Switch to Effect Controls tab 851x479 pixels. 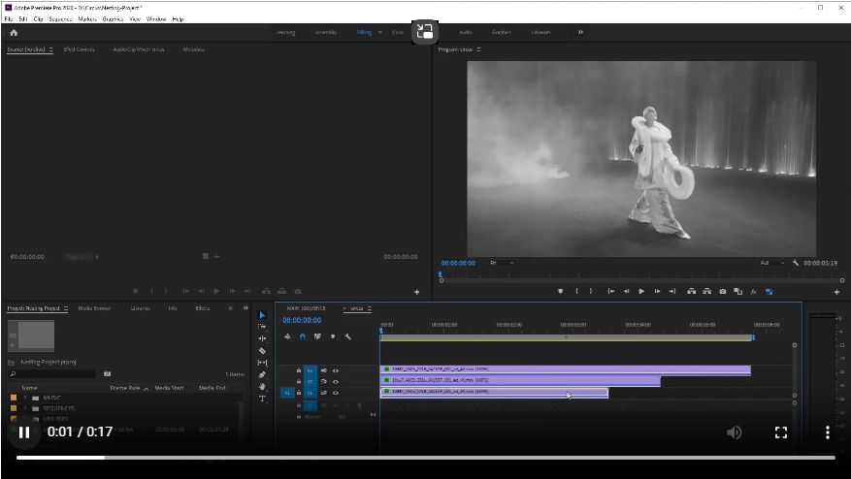tap(79, 49)
